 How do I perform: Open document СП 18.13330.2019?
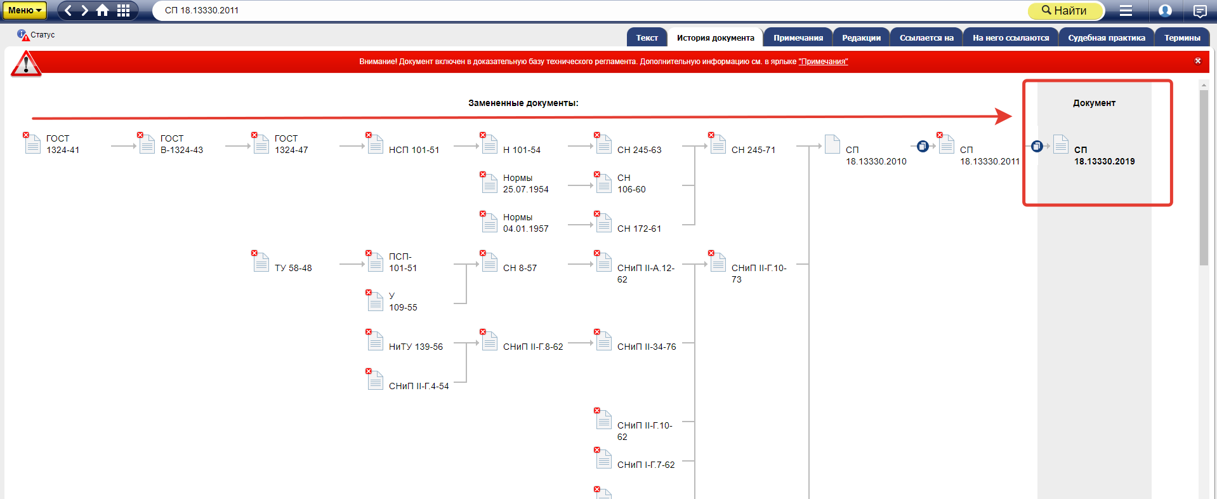pos(1103,156)
